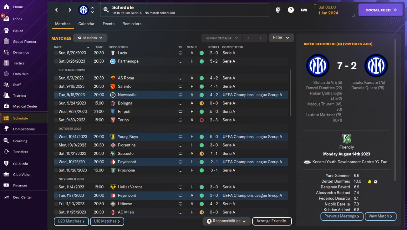Open the Inbox sidebar icon
Image resolution: width=407 pixels, height=230 pixels.
(x=6, y=19)
